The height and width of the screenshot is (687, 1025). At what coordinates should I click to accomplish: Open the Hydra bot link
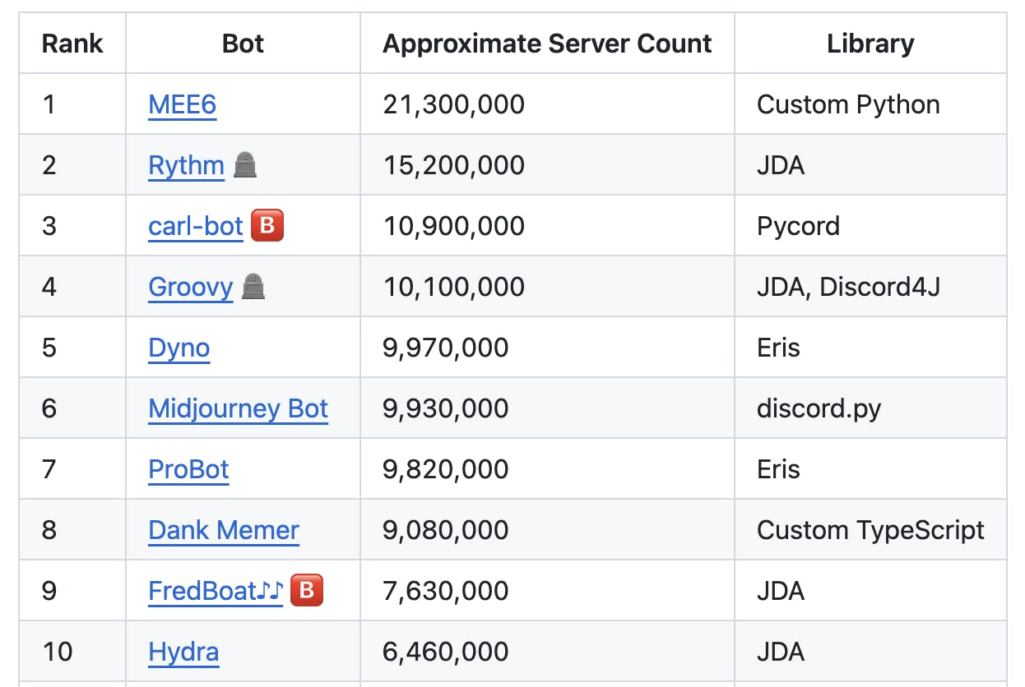pos(183,652)
